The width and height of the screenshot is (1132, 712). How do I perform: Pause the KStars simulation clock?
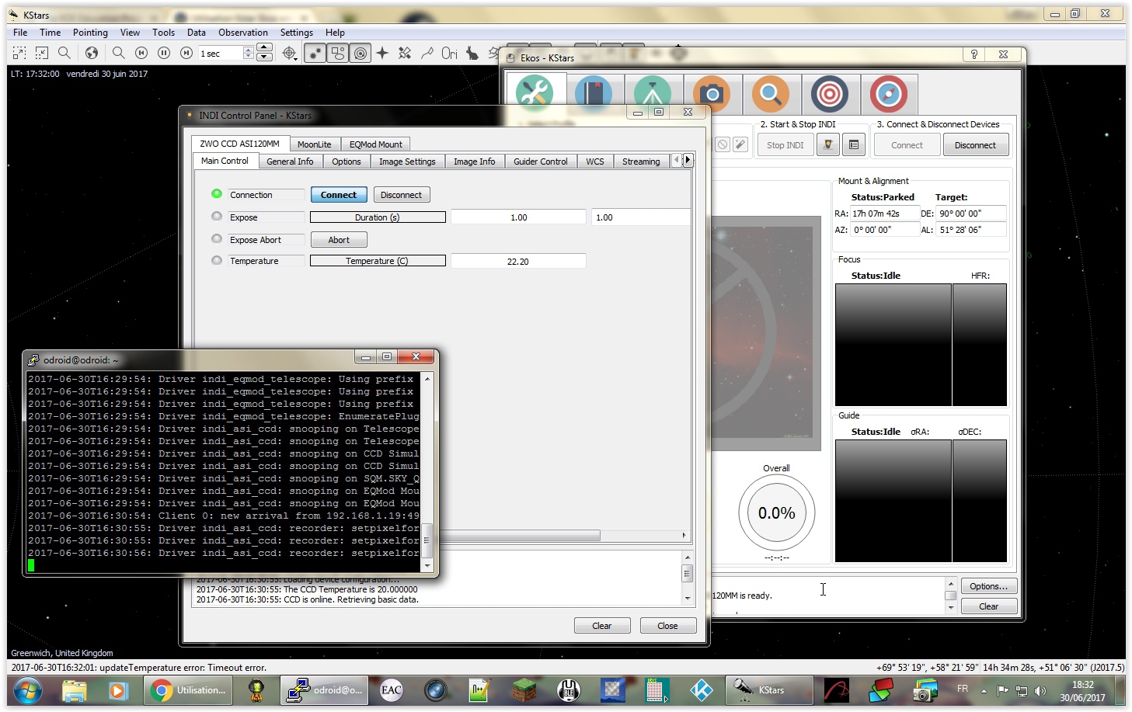click(164, 53)
